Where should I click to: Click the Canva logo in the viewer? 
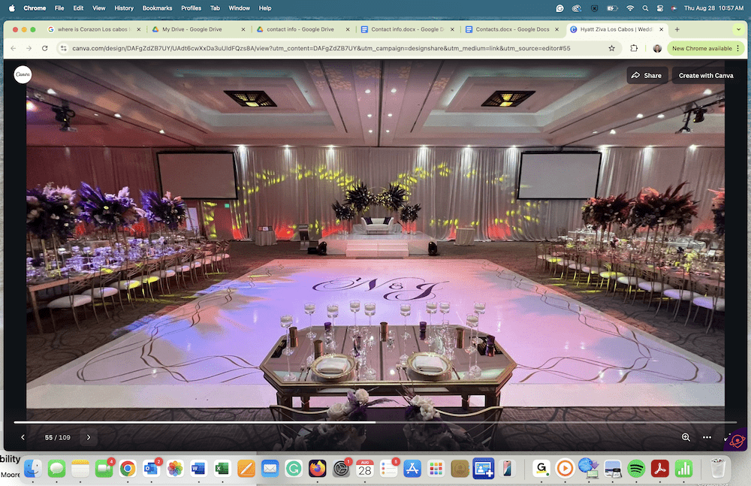click(23, 74)
